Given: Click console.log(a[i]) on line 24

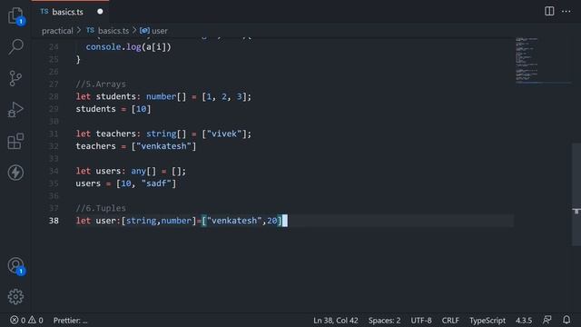Looking at the screenshot, I should pos(129,47).
